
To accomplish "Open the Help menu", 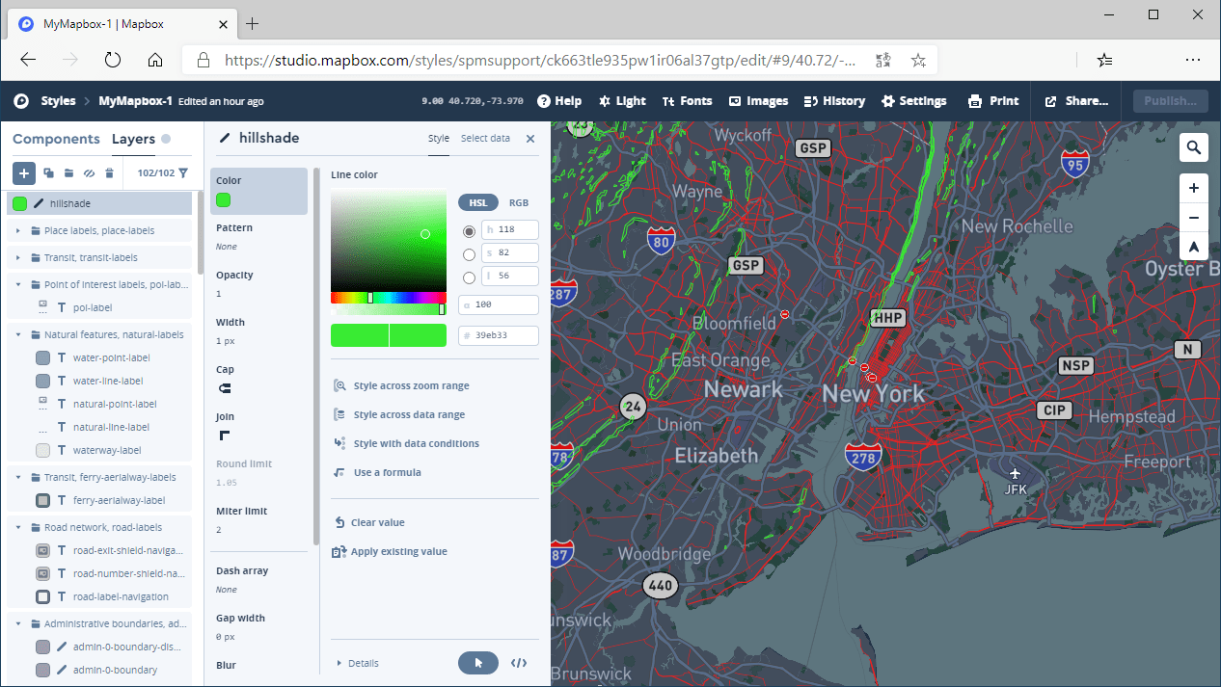I will coord(559,101).
